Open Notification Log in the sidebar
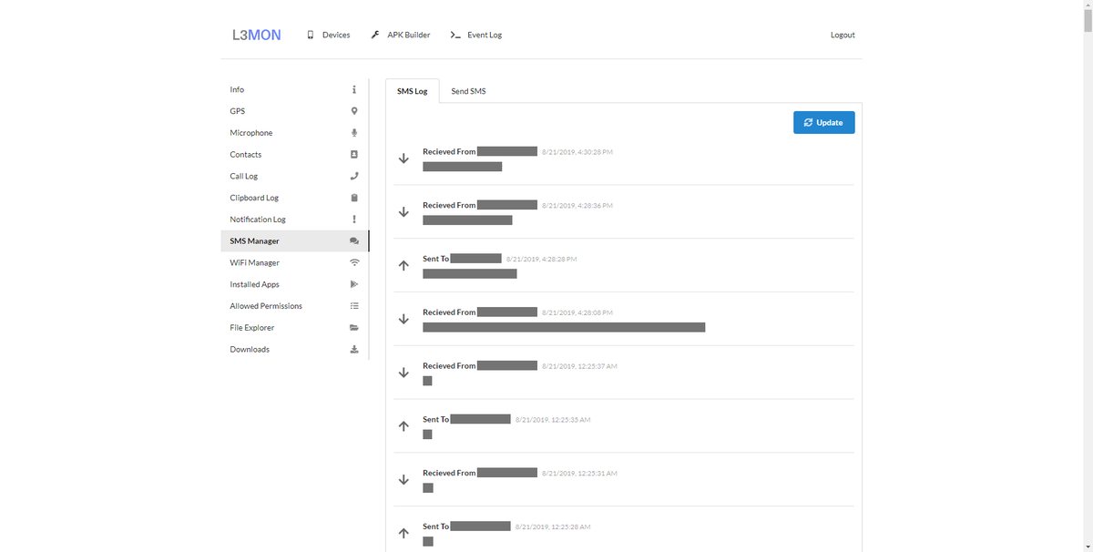The height and width of the screenshot is (552, 1093). (294, 220)
